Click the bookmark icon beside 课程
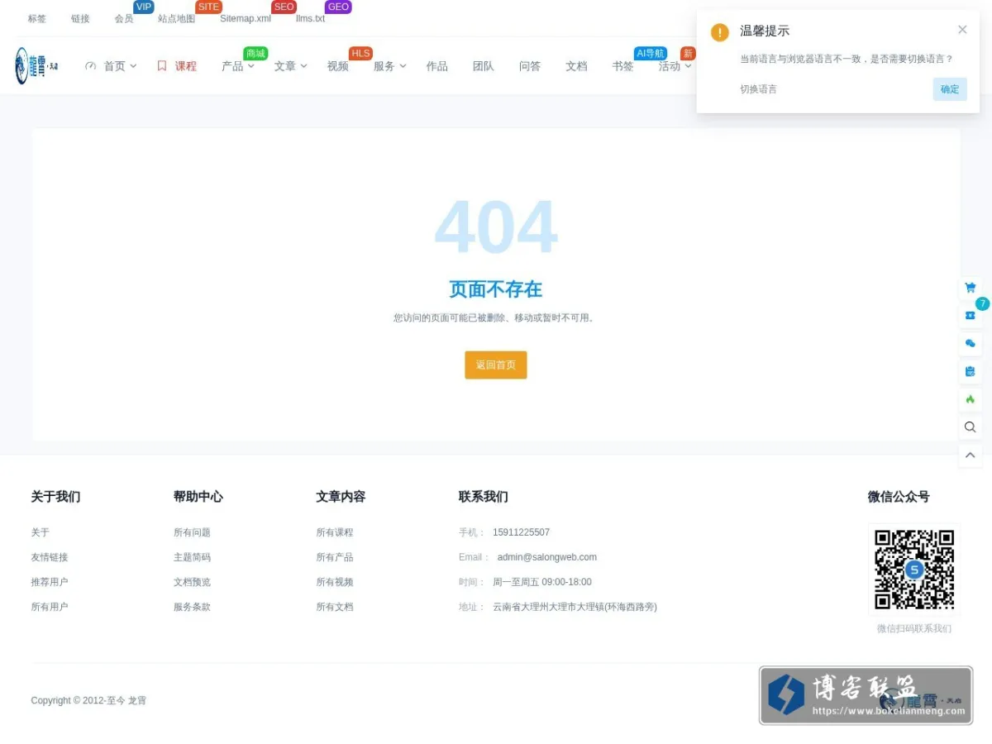 click(x=162, y=65)
